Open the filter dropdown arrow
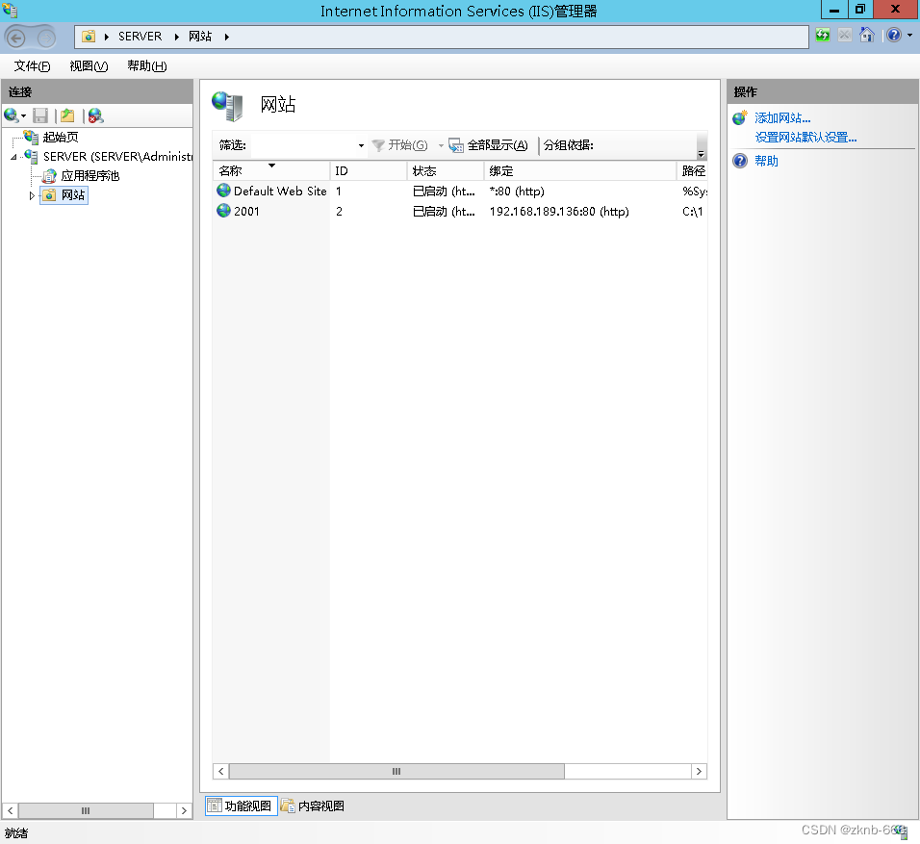The height and width of the screenshot is (844, 920). [x=361, y=145]
